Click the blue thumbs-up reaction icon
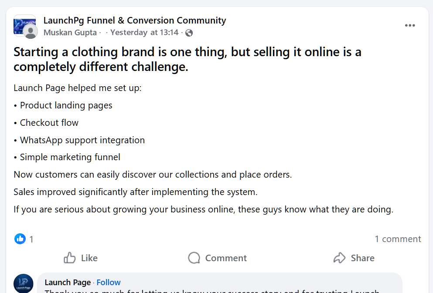 pos(20,239)
